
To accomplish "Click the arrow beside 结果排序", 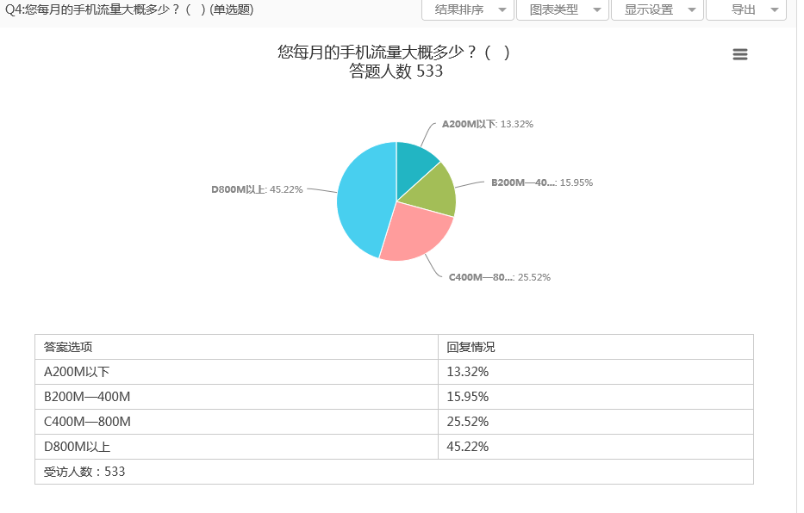I will pyautogui.click(x=502, y=10).
